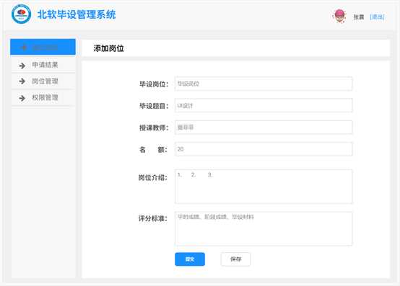Focus the 毕设题目 input field
This screenshot has height=286, width=400.
(x=264, y=105)
